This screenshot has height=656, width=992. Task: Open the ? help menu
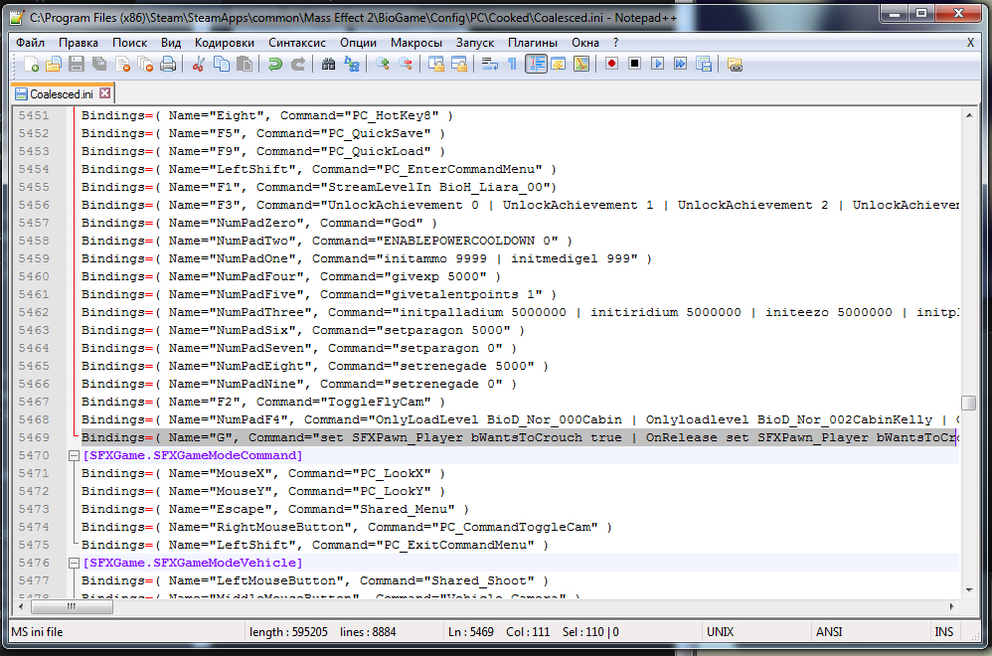coord(615,43)
